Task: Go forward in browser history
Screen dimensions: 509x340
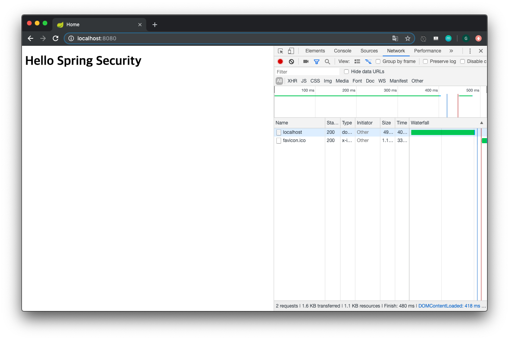Action: [43, 38]
